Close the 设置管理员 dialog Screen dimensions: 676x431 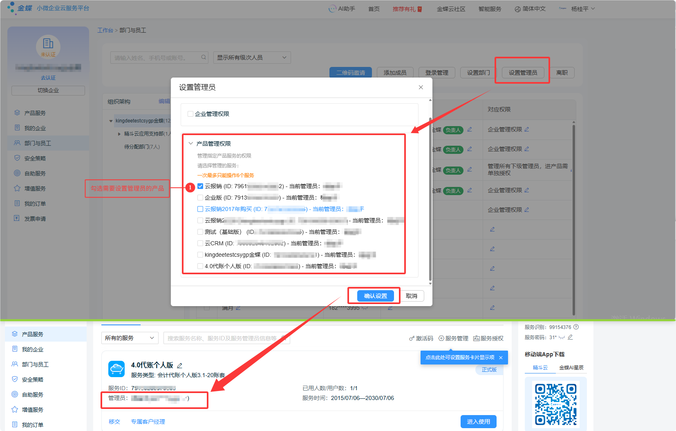421,87
